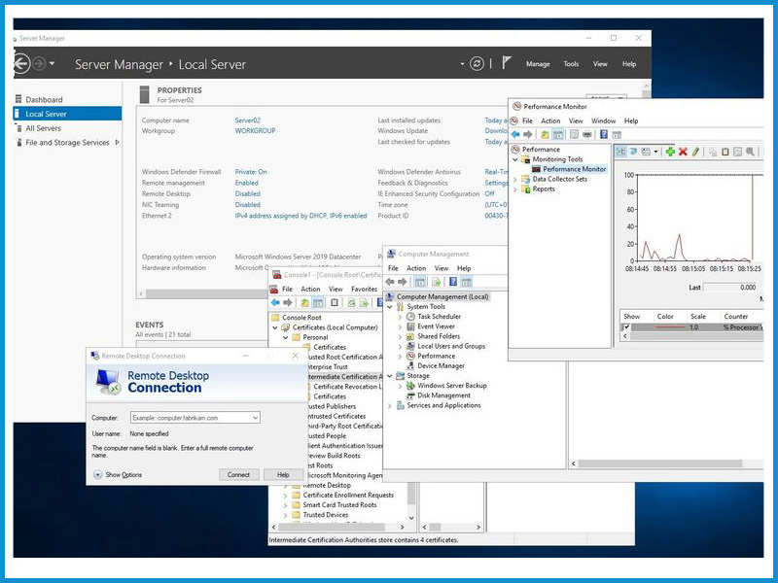Click Up One Level icon in Console1 toolbar

(304, 302)
